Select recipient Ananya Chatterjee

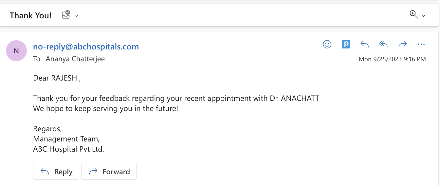75,59
